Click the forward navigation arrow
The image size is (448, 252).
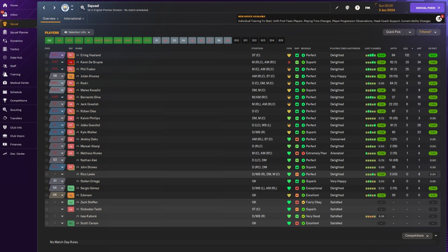pyautogui.click(x=54, y=8)
